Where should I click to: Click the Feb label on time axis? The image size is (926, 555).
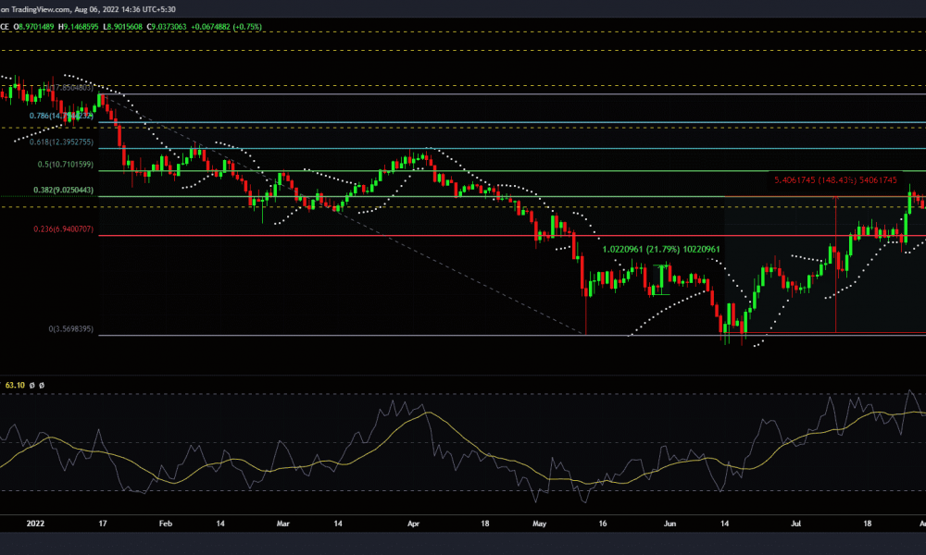tap(166, 524)
